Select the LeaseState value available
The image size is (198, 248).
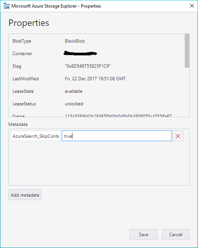point(74,91)
